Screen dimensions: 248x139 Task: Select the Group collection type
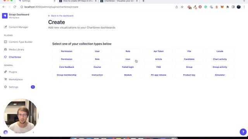[189, 67]
